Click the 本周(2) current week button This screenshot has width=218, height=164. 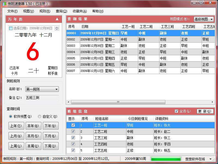pyautogui.click(x=33, y=146)
